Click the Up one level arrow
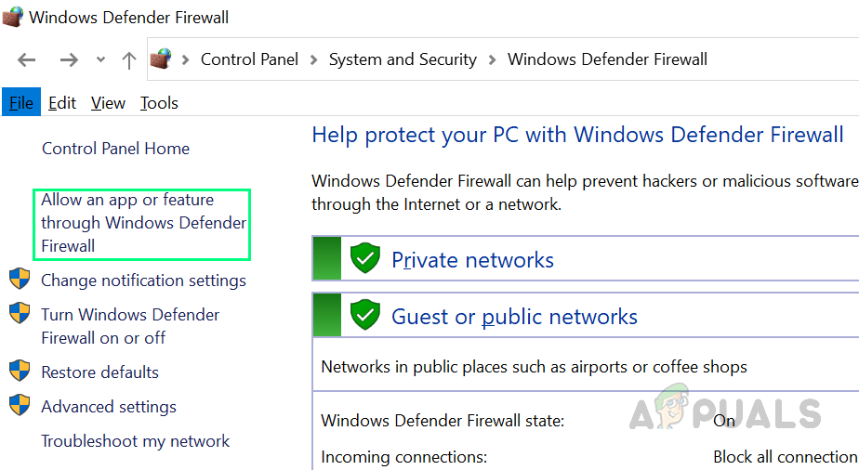This screenshot has height=470, width=859. [129, 59]
